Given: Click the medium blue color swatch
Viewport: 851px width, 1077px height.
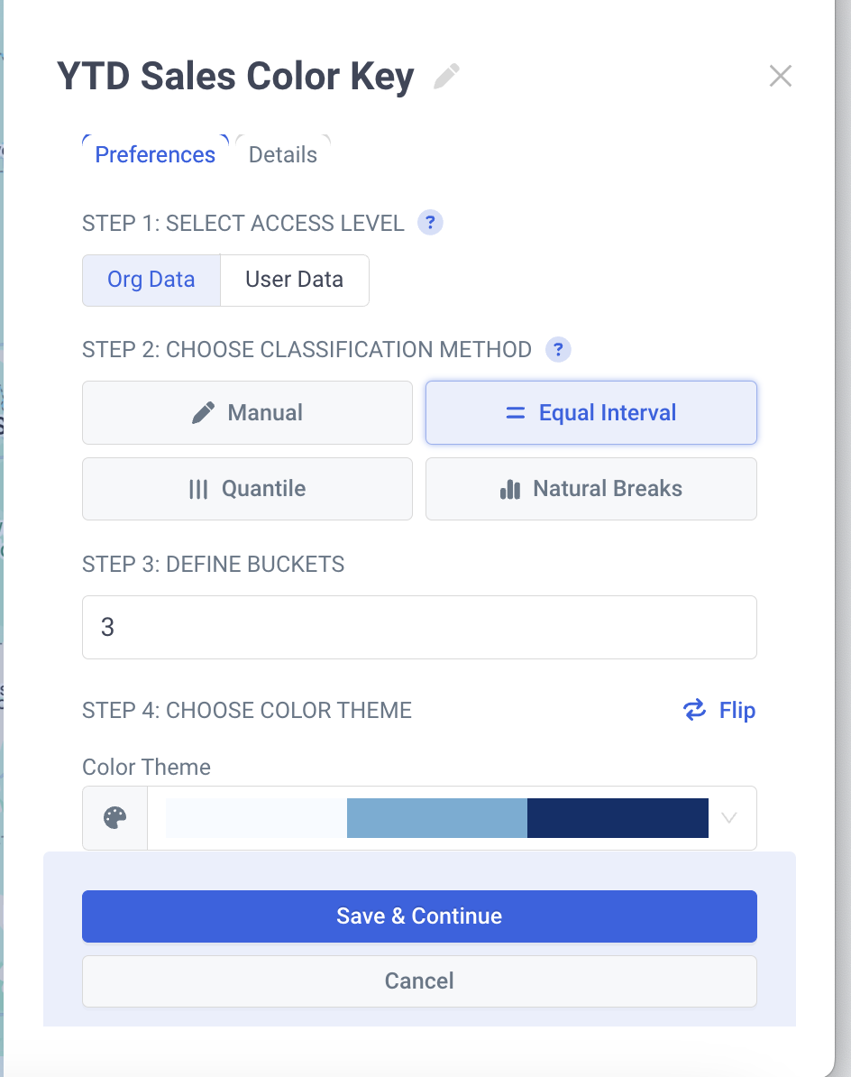Looking at the screenshot, I should (437, 818).
